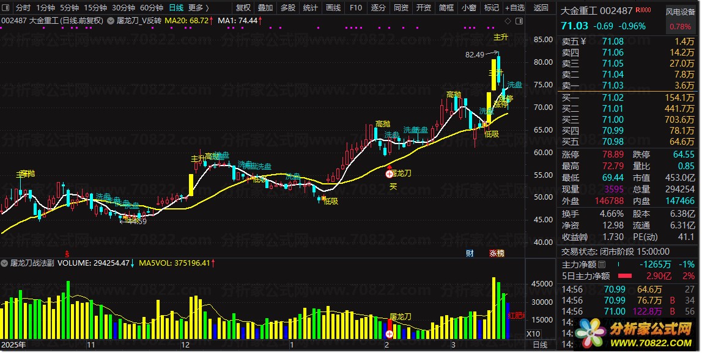Image resolution: width=702 pixels, height=353 pixels.
Task: Click the 叠加 overlay button
Action: (265, 7)
